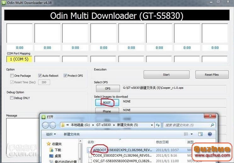Viewport: 234px width, 163px height.
Task: Uncheck the Auto Reboot option
Action: click(40, 75)
